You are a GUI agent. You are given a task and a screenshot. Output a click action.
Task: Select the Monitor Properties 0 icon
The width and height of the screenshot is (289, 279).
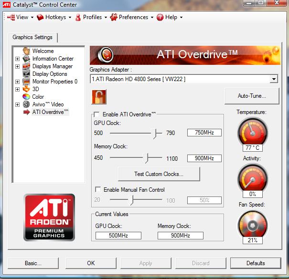click(26, 82)
